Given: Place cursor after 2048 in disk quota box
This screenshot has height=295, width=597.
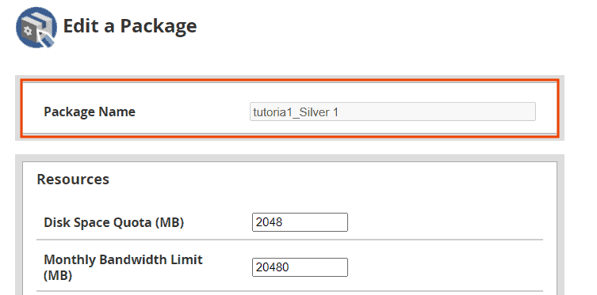Looking at the screenshot, I should [x=284, y=222].
